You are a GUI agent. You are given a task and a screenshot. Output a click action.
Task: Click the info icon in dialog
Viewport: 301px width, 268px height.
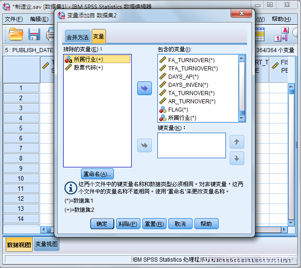click(70, 188)
